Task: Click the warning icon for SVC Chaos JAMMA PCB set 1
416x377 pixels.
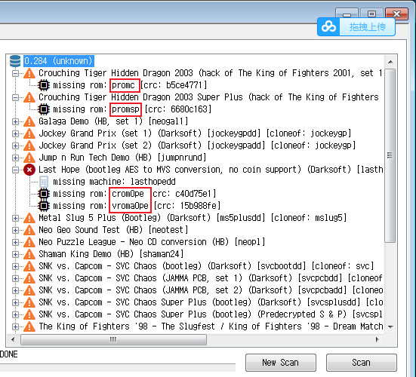Action: coord(29,278)
